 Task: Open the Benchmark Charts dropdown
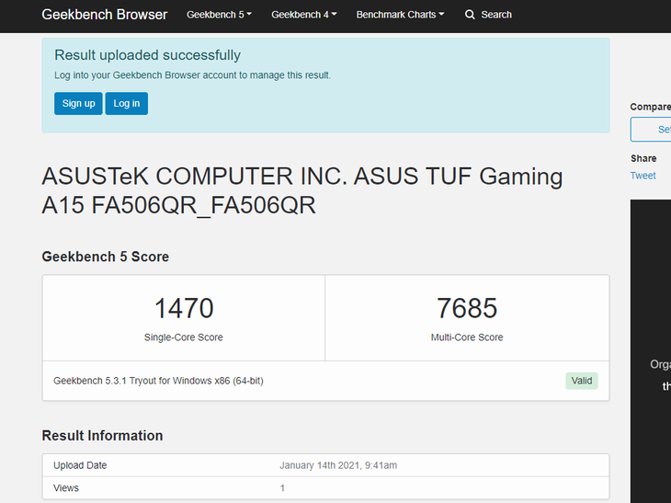tap(400, 15)
